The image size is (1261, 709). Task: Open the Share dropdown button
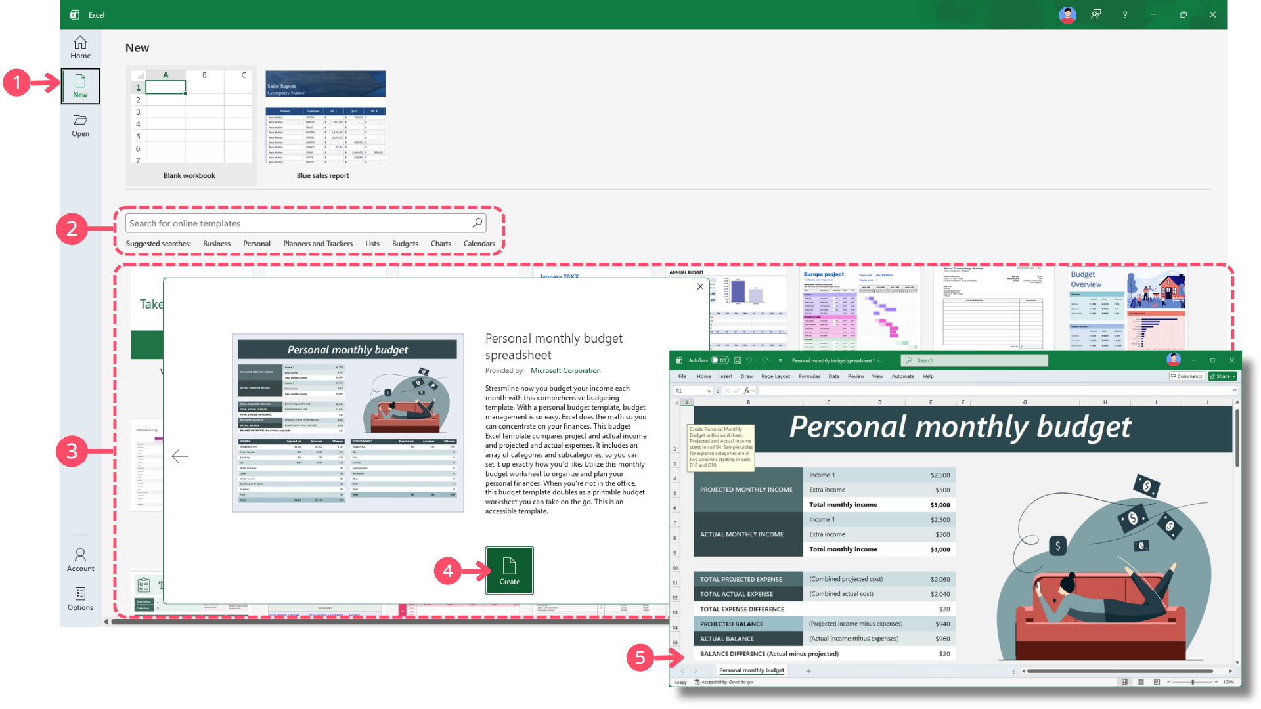1222,376
